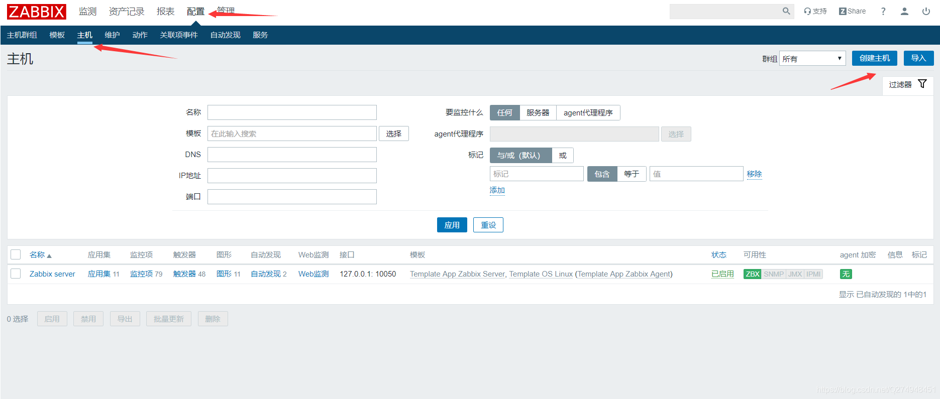Go to 主机 submenu

click(x=85, y=35)
